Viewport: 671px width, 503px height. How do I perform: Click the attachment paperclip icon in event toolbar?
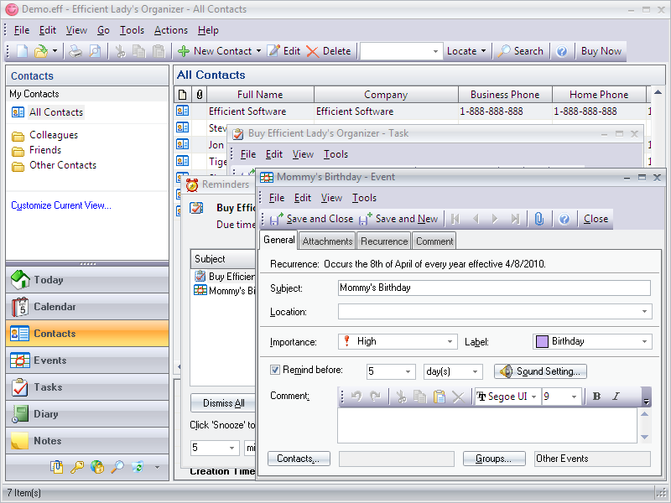tap(538, 219)
